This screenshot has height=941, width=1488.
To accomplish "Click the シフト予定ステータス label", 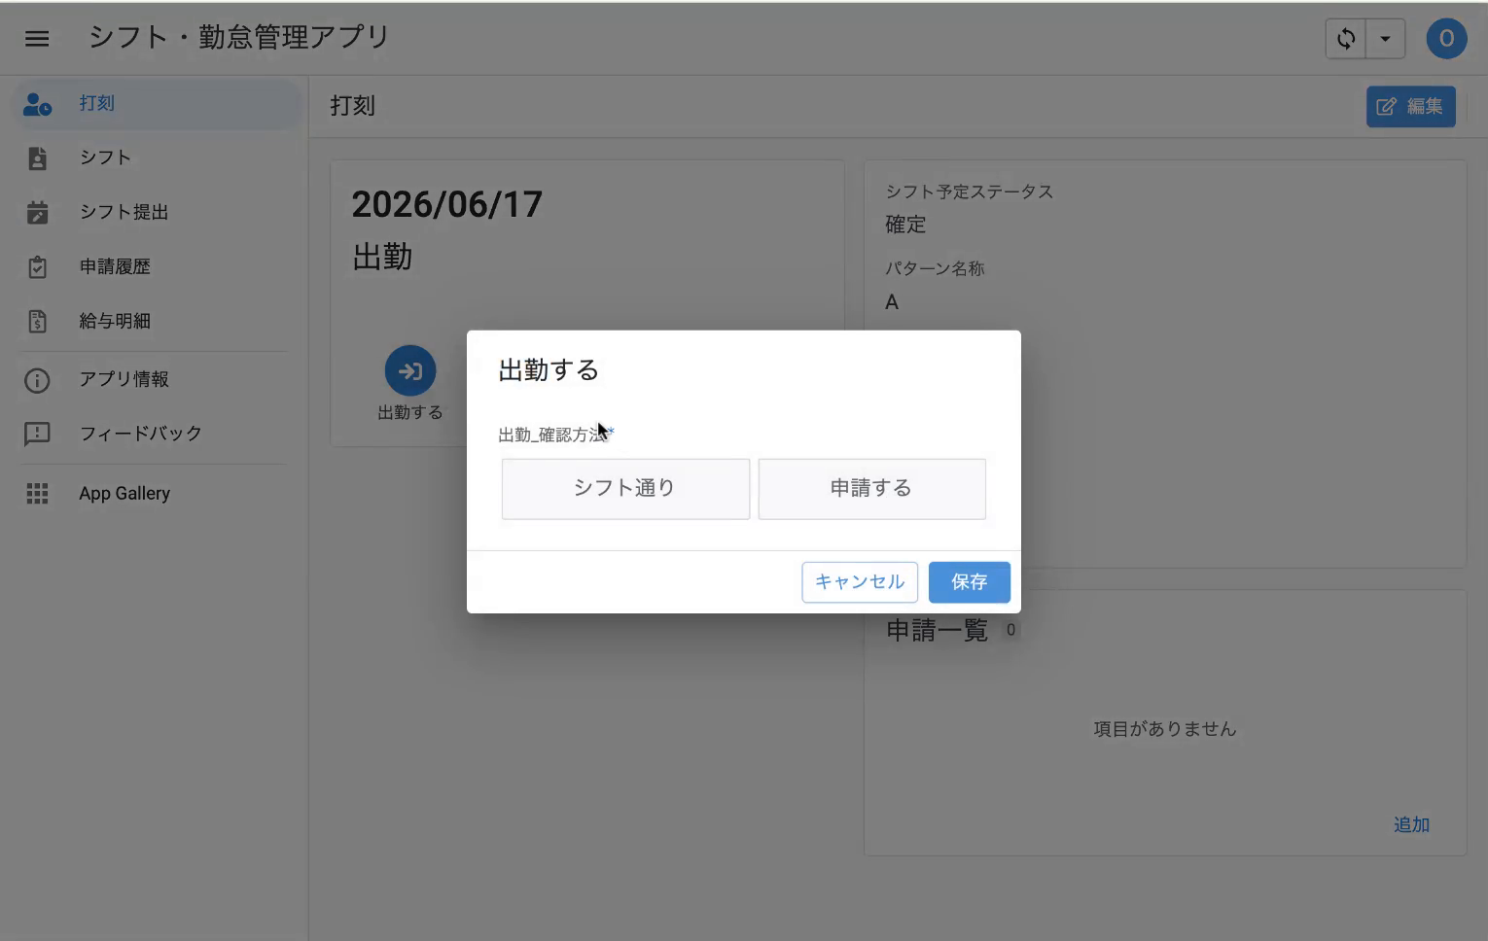I will (x=969, y=192).
